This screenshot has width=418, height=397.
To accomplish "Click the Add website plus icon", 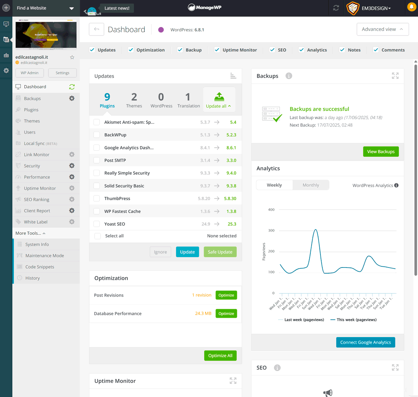I will point(6,8).
